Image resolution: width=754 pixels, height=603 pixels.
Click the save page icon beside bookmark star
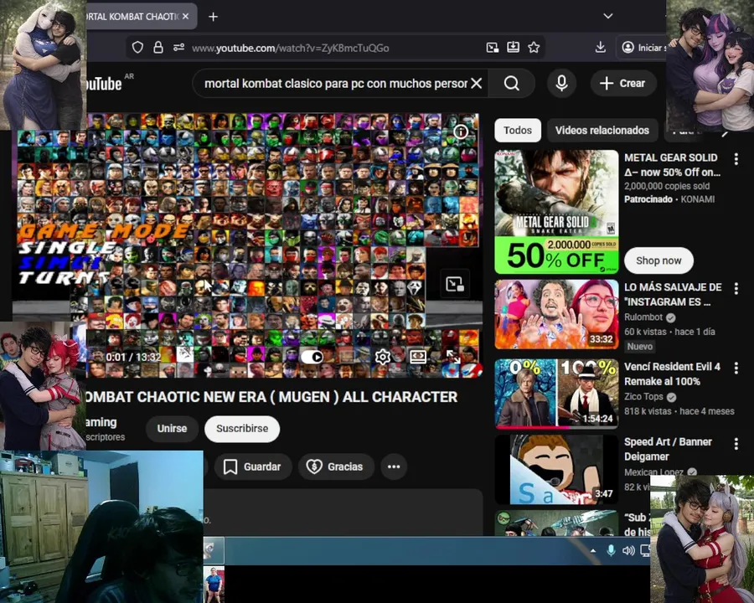(x=513, y=47)
